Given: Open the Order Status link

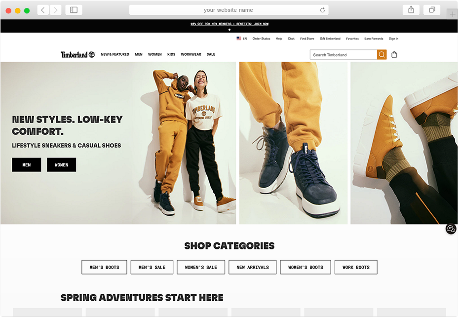Looking at the screenshot, I should tap(261, 39).
